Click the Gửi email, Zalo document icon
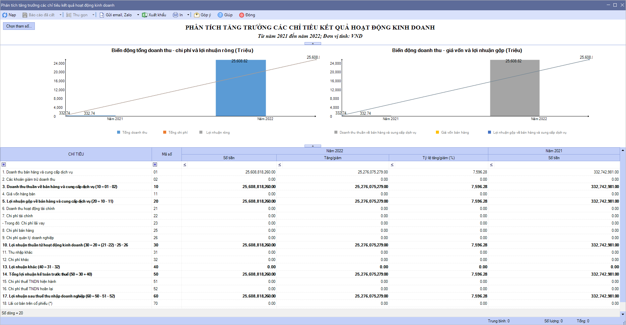This screenshot has height=325, width=626. [x=102, y=15]
